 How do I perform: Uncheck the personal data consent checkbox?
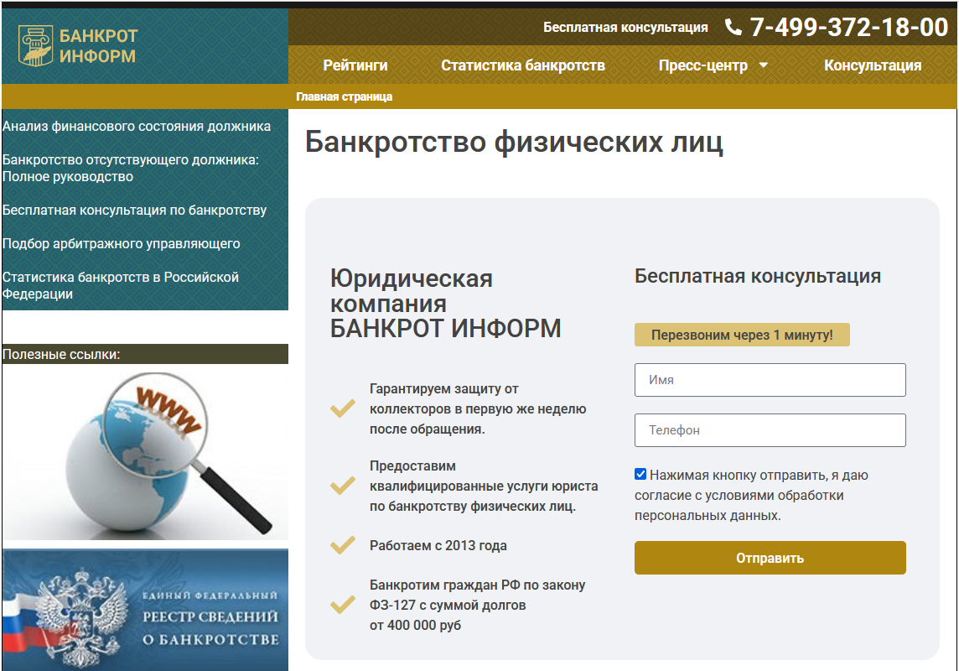pos(640,475)
